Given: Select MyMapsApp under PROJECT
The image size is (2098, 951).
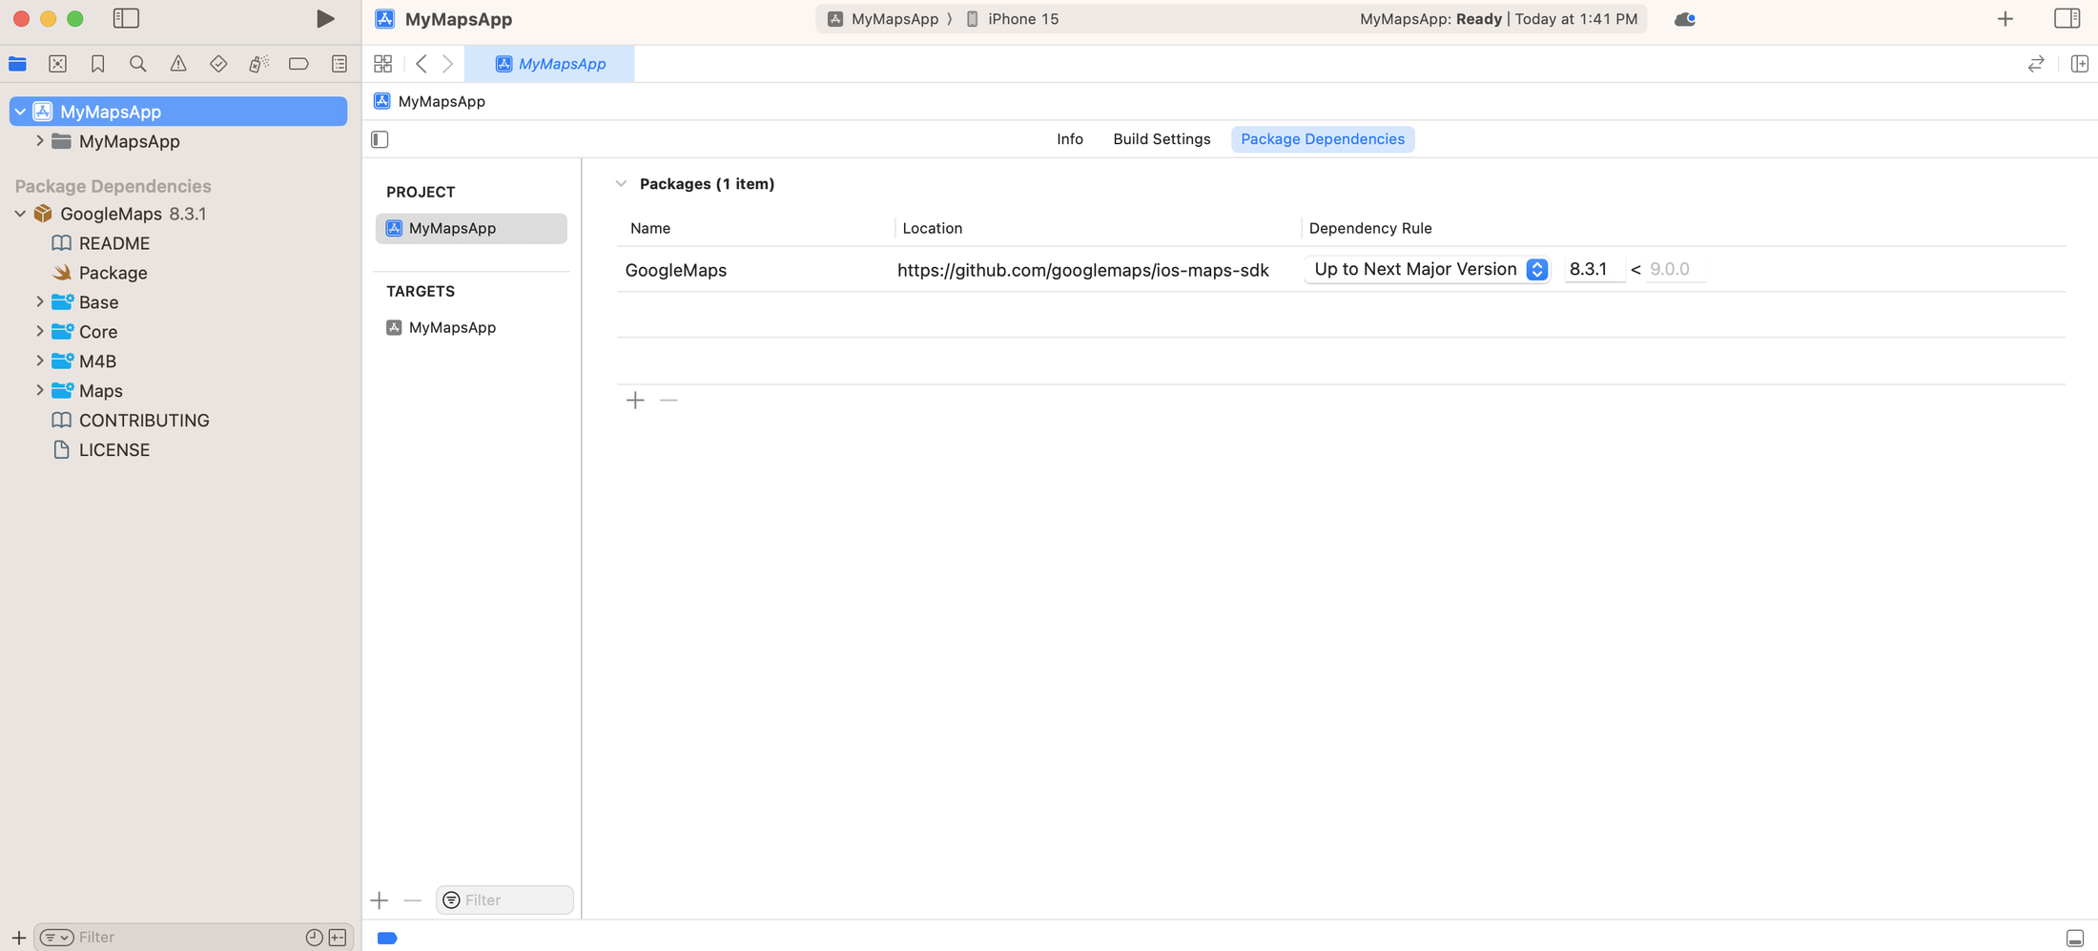Looking at the screenshot, I should 471,229.
